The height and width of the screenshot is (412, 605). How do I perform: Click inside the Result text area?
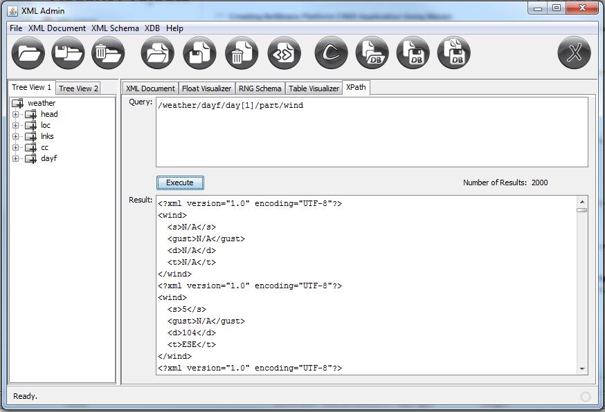click(x=367, y=284)
